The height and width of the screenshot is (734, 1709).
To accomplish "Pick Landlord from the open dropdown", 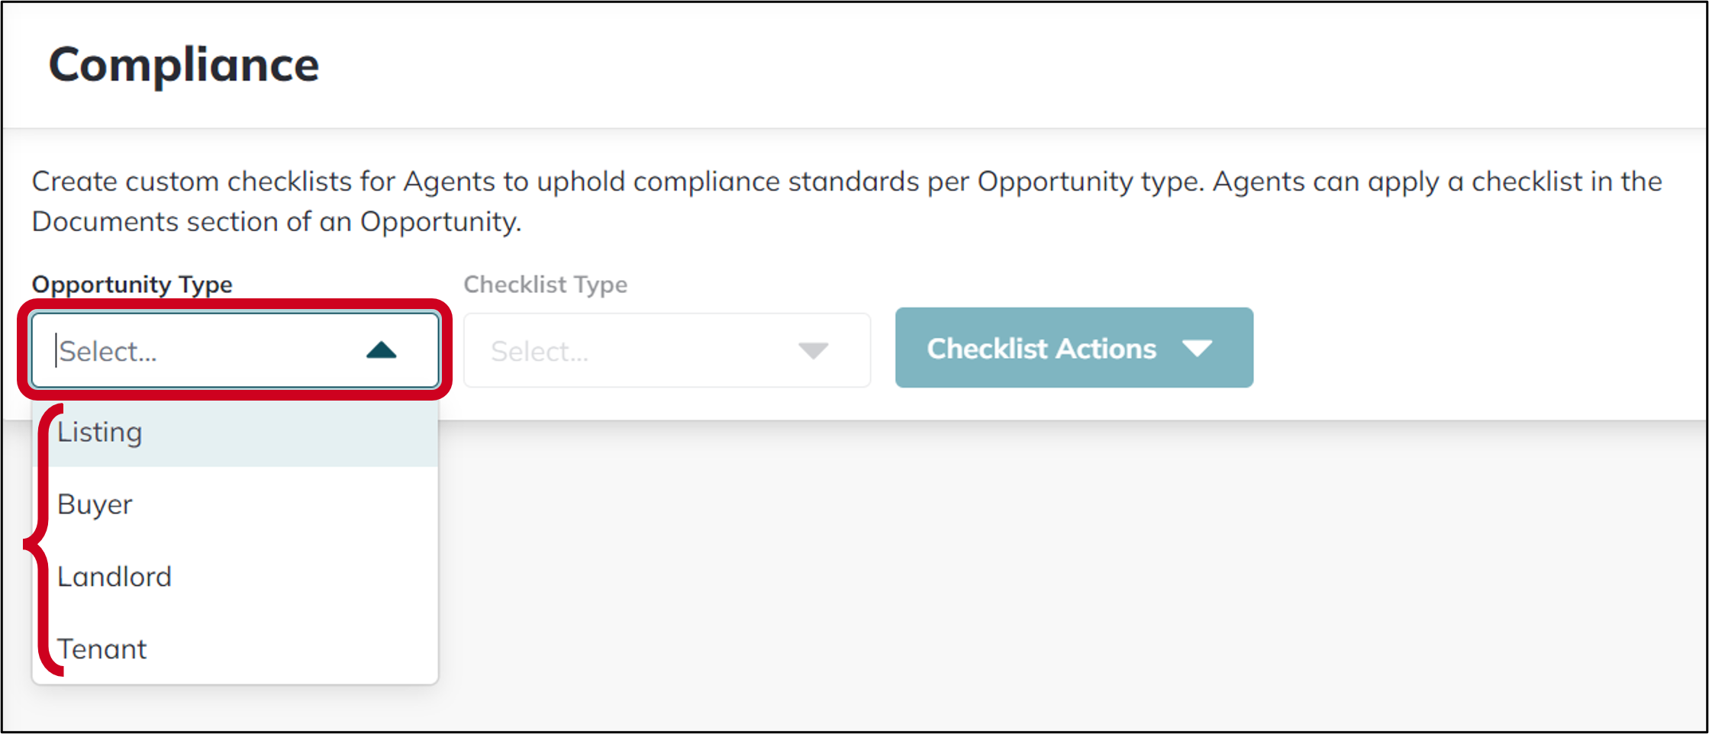I will (114, 577).
